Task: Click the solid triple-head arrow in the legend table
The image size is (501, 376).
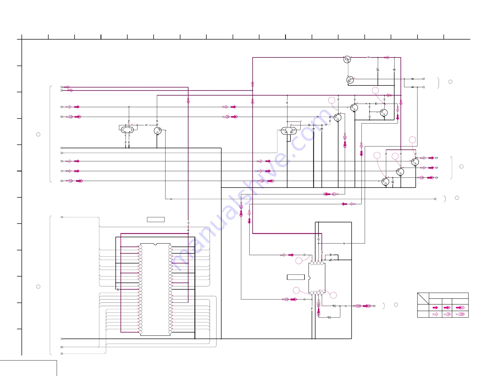Action: point(460,308)
